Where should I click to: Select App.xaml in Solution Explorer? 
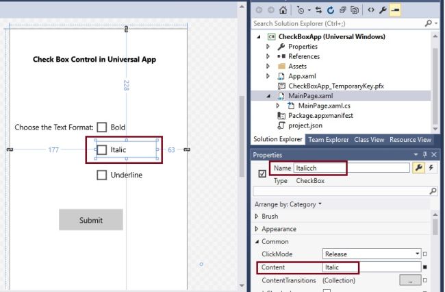pyautogui.click(x=302, y=76)
